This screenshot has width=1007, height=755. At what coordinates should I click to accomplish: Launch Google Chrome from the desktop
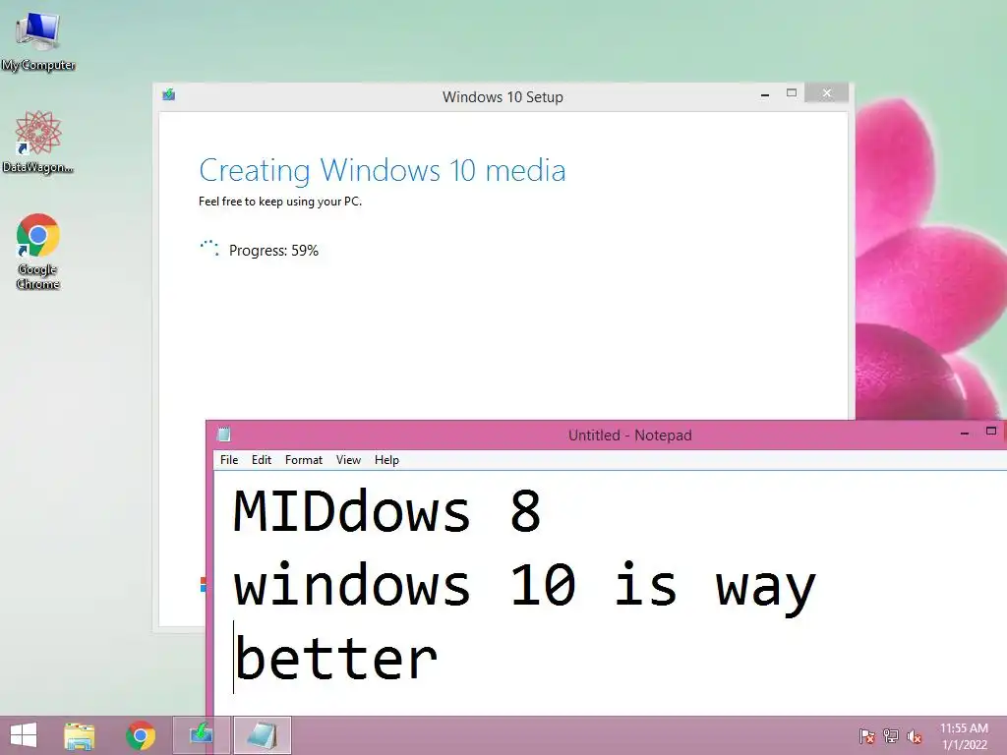coord(38,251)
